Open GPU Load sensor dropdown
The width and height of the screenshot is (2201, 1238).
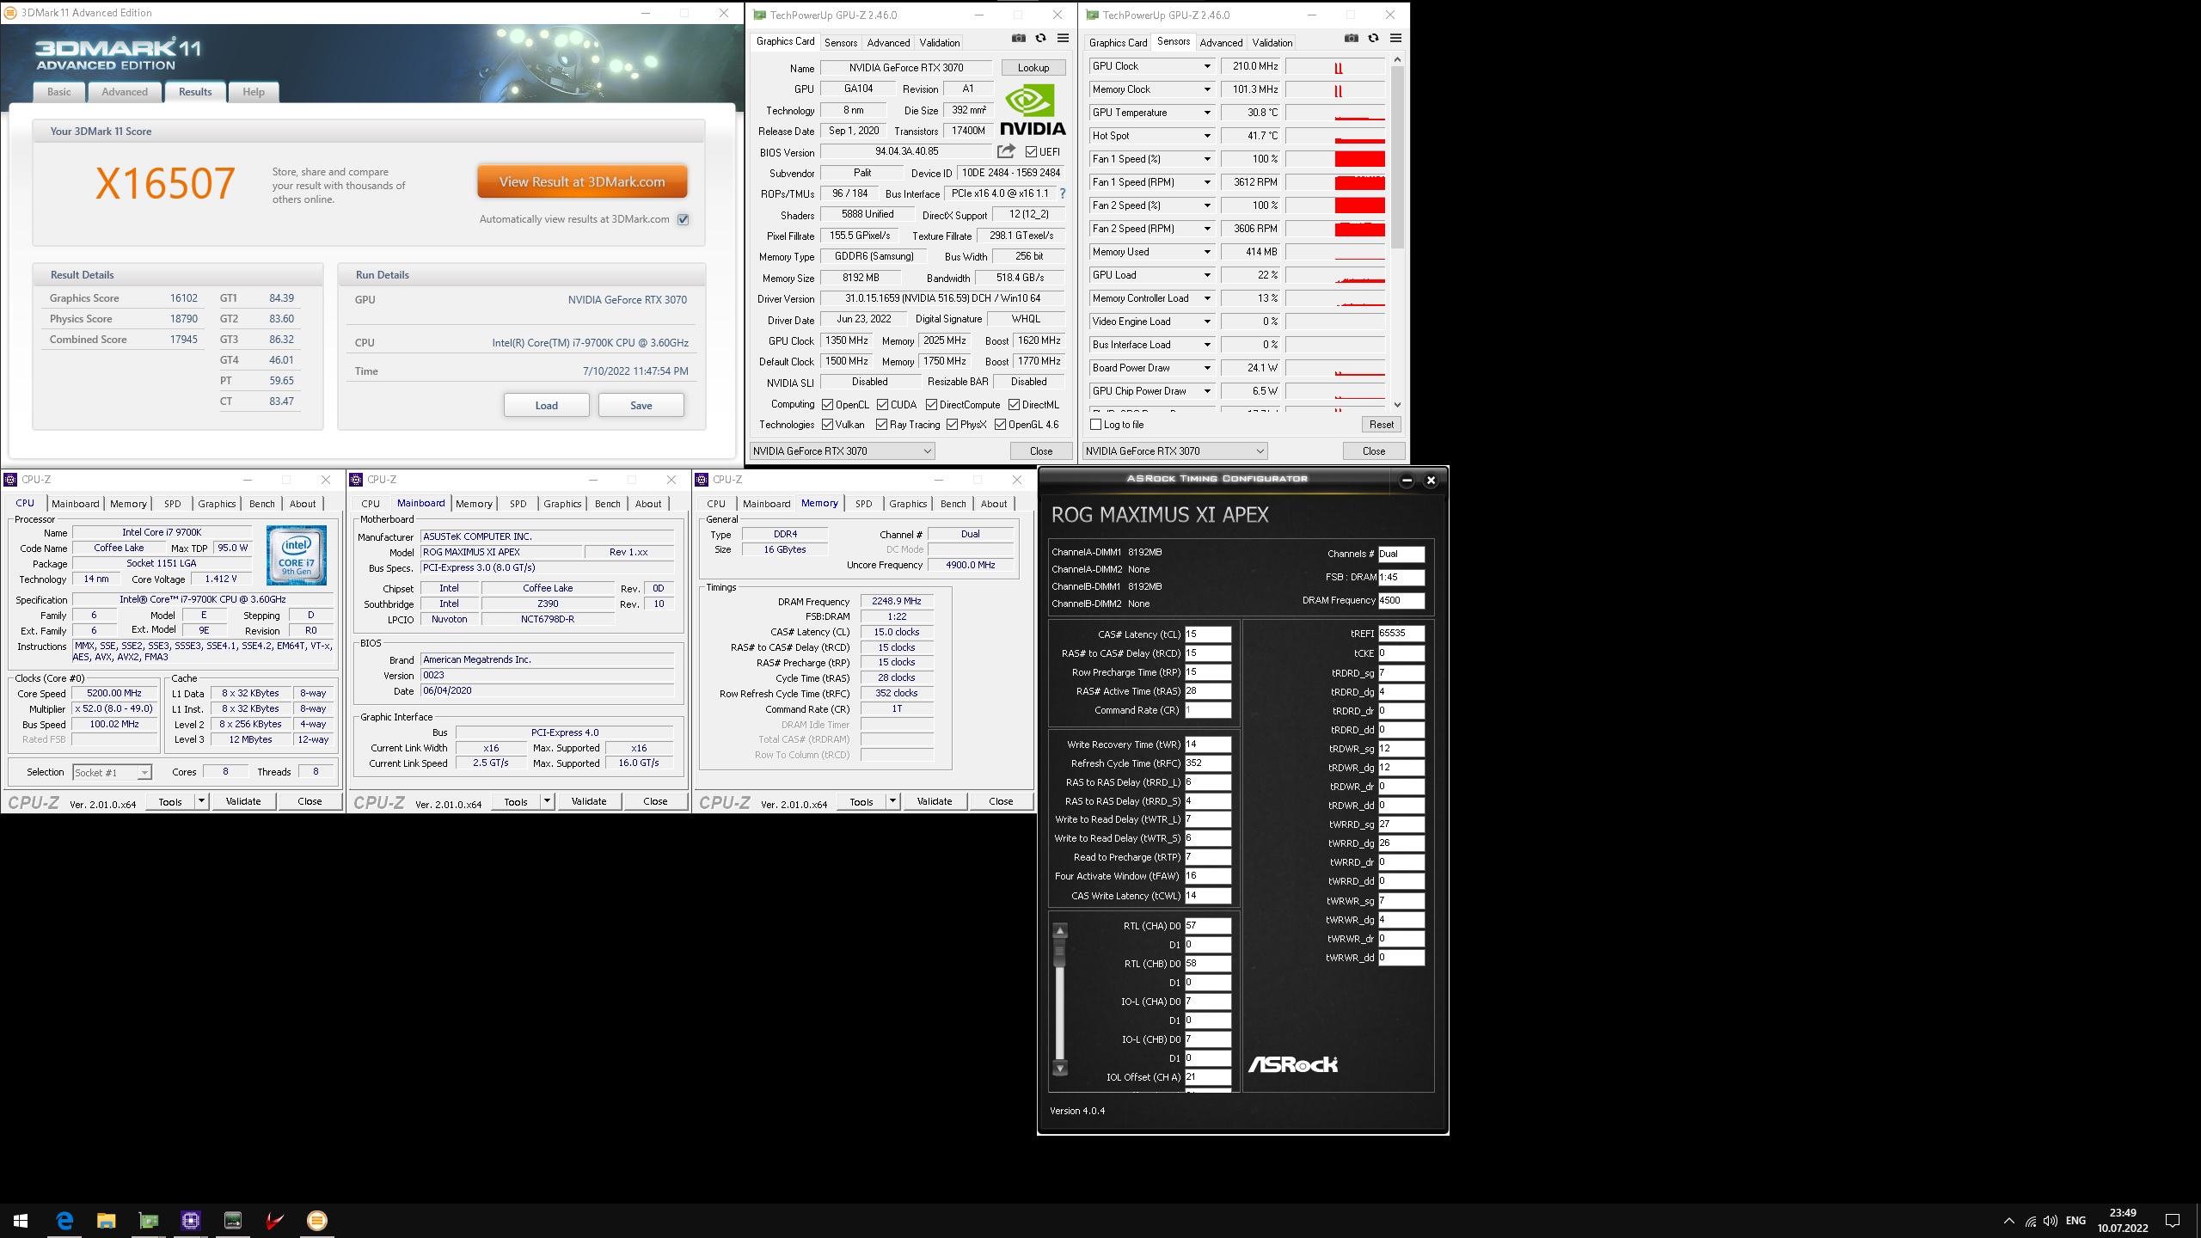pyautogui.click(x=1206, y=275)
